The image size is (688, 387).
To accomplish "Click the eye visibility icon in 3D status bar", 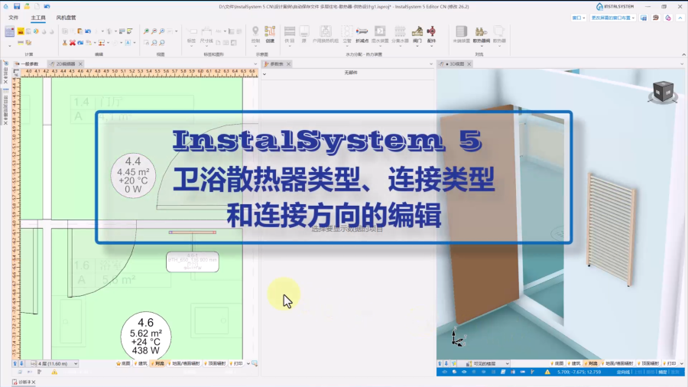I will click(464, 372).
